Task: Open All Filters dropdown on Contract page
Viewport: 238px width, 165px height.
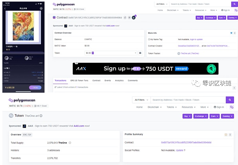Action: coord(162,4)
